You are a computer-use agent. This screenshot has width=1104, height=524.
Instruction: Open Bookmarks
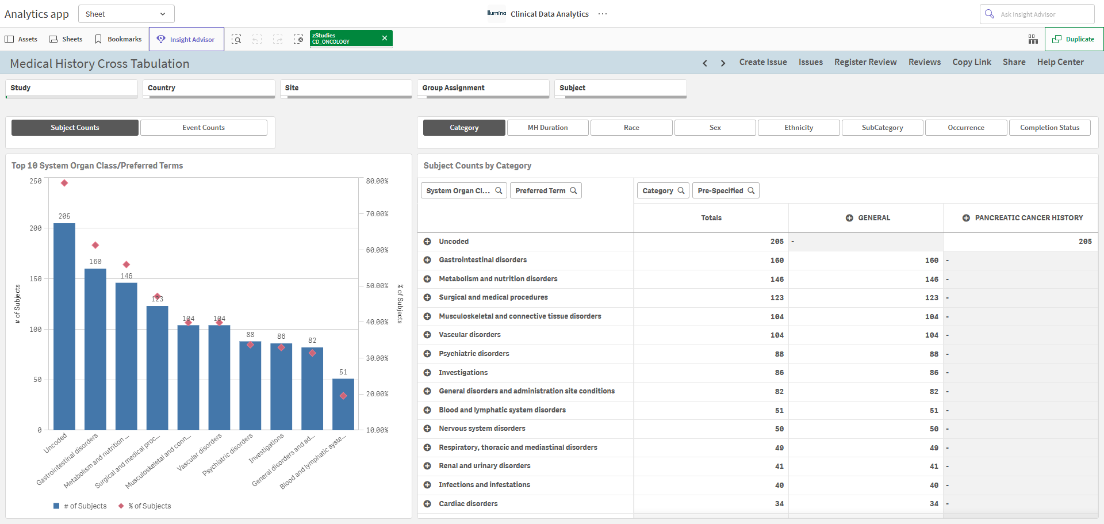point(118,39)
